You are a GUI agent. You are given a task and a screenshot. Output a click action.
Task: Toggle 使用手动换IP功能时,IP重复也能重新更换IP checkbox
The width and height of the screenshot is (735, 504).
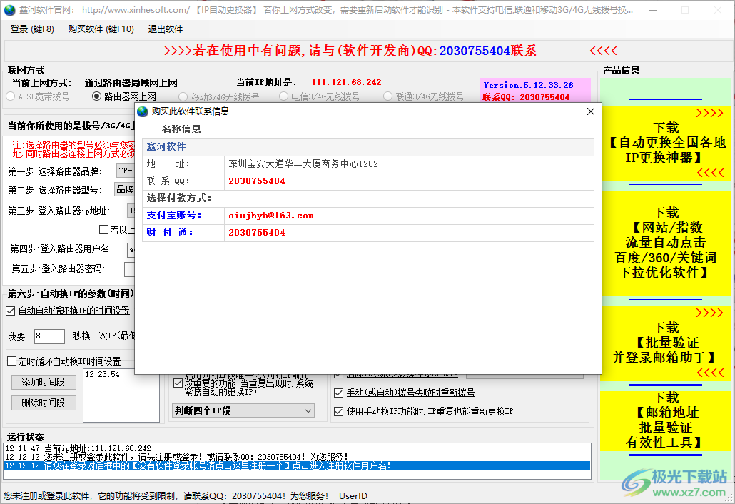tap(338, 411)
